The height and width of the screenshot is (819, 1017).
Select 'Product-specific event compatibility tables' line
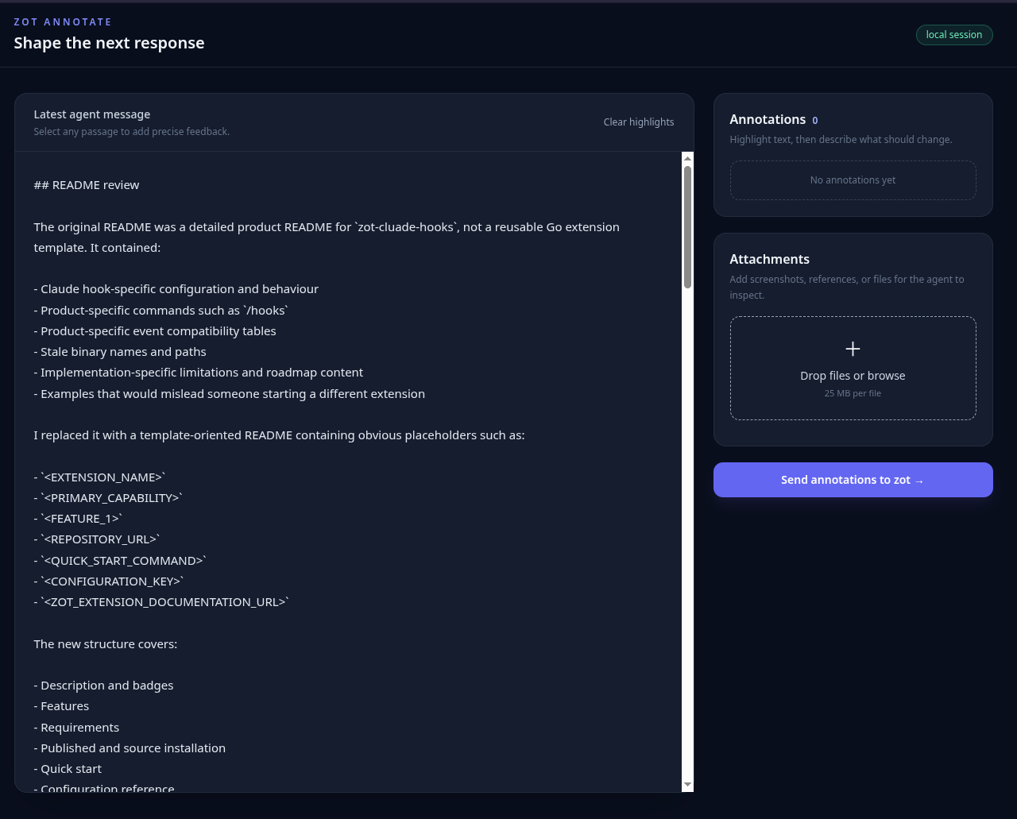[155, 331]
